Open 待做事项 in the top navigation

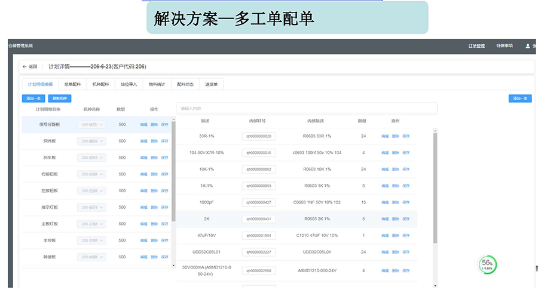(x=505, y=46)
